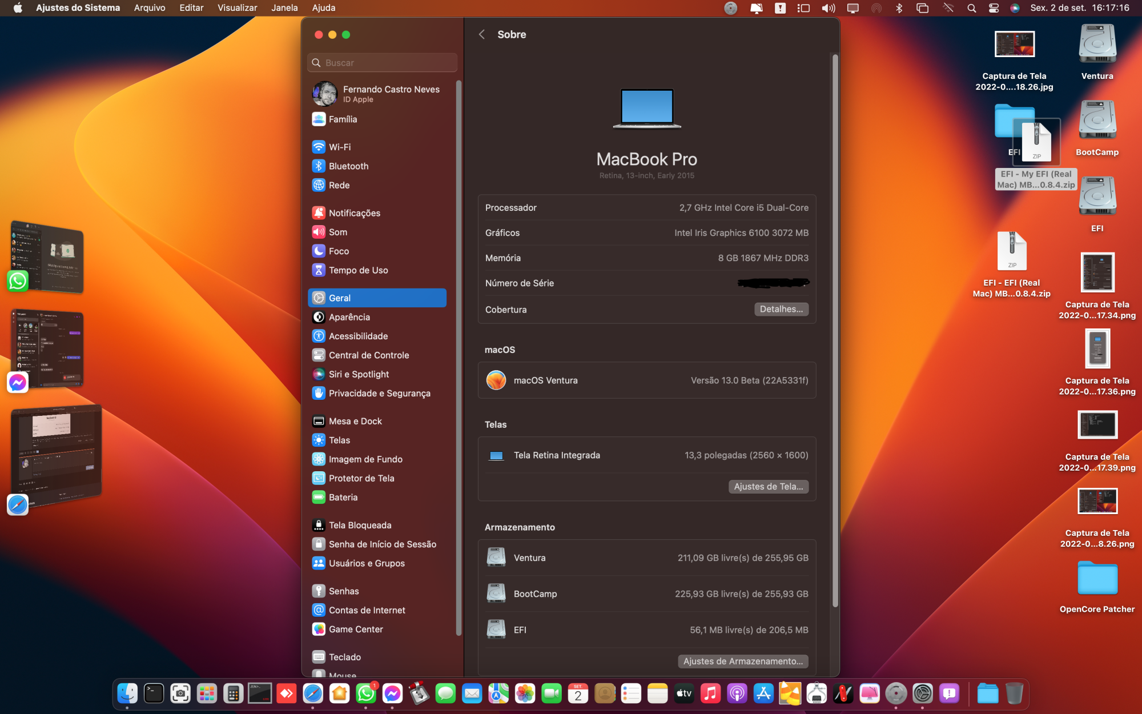Click the About pane vertical scrollbar
Image resolution: width=1142 pixels, height=714 pixels.
pyautogui.click(x=835, y=331)
